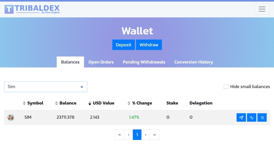Open the SIM transaction history list icon

click(x=262, y=117)
